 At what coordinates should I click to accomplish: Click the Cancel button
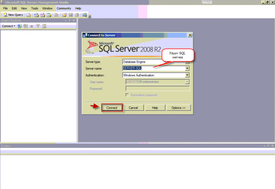(x=133, y=108)
